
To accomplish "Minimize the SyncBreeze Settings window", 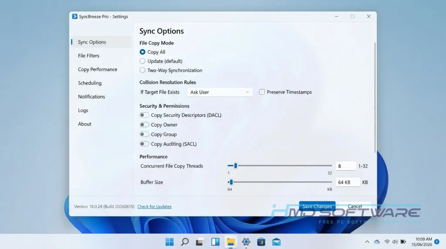I will point(337,17).
